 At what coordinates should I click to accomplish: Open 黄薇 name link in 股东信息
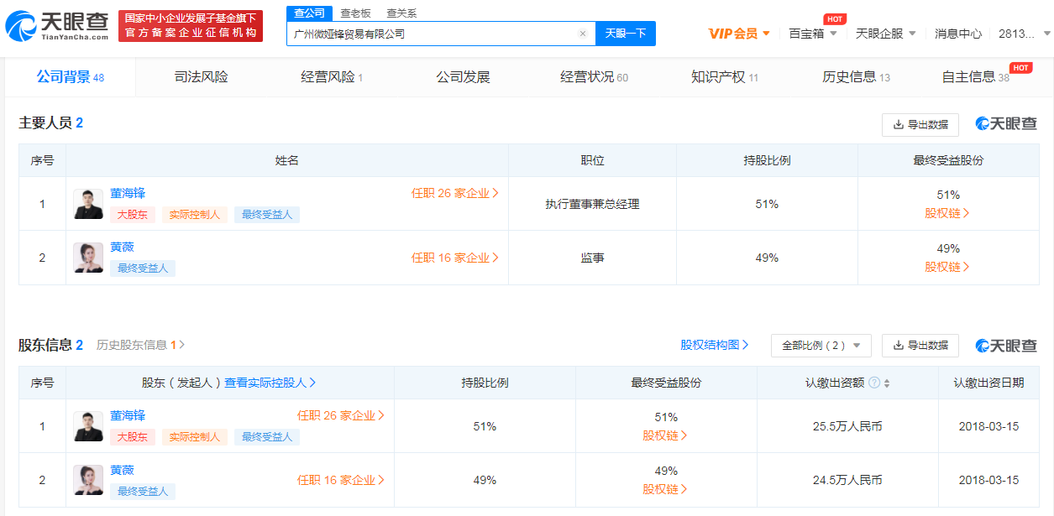tap(122, 469)
